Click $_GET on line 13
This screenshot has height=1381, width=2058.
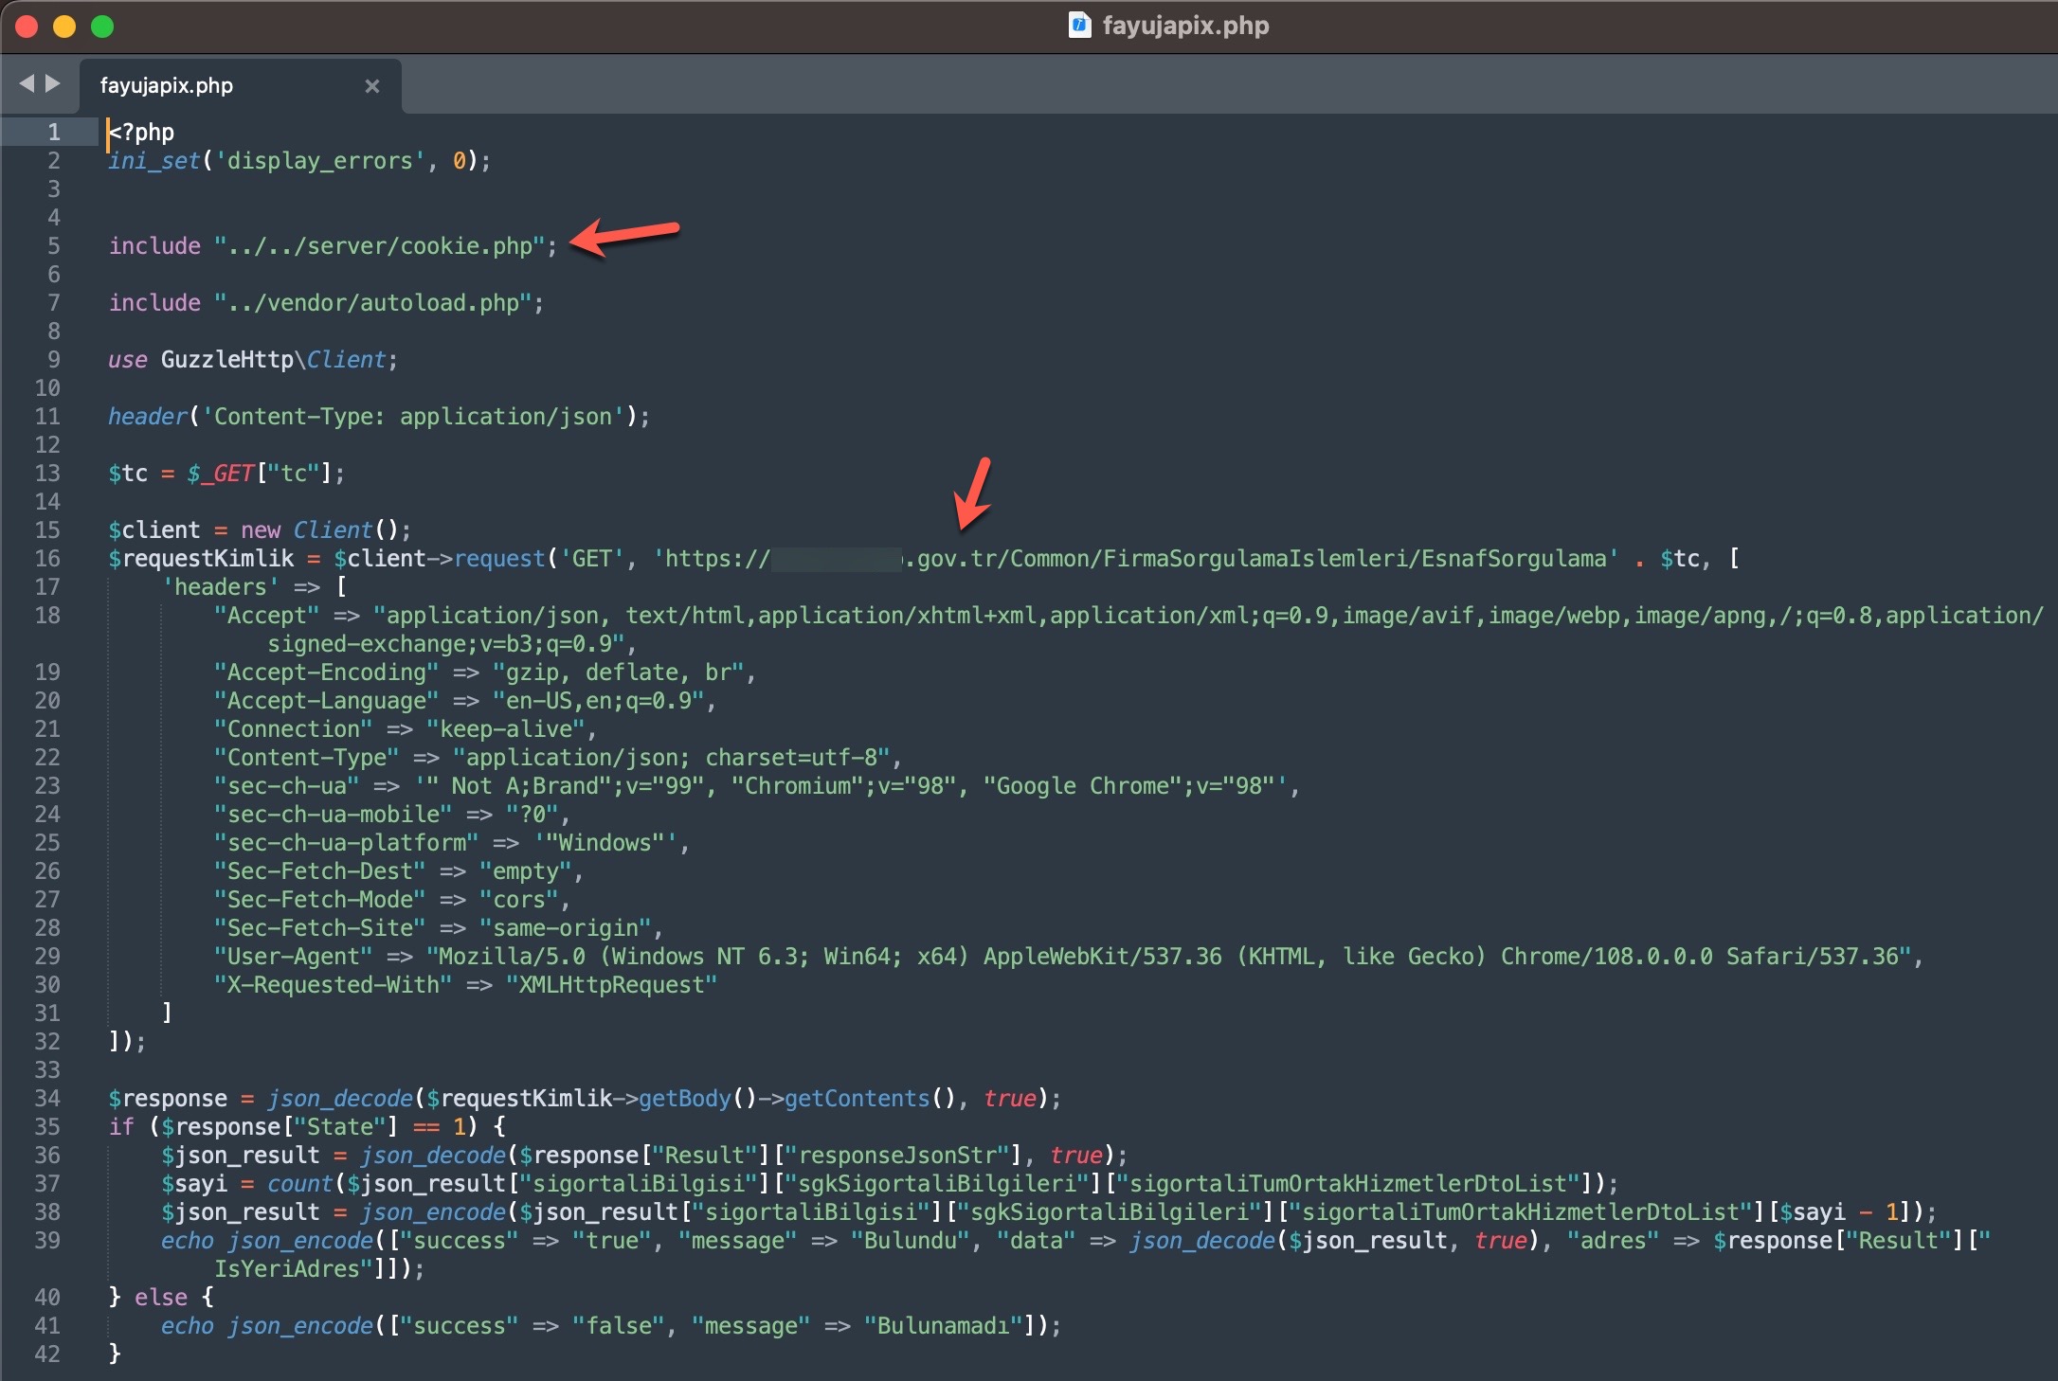pyautogui.click(x=220, y=473)
